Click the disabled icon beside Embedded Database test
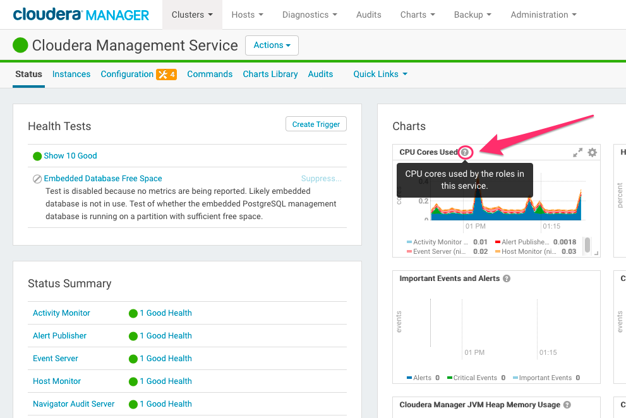626x418 pixels. pos(37,179)
